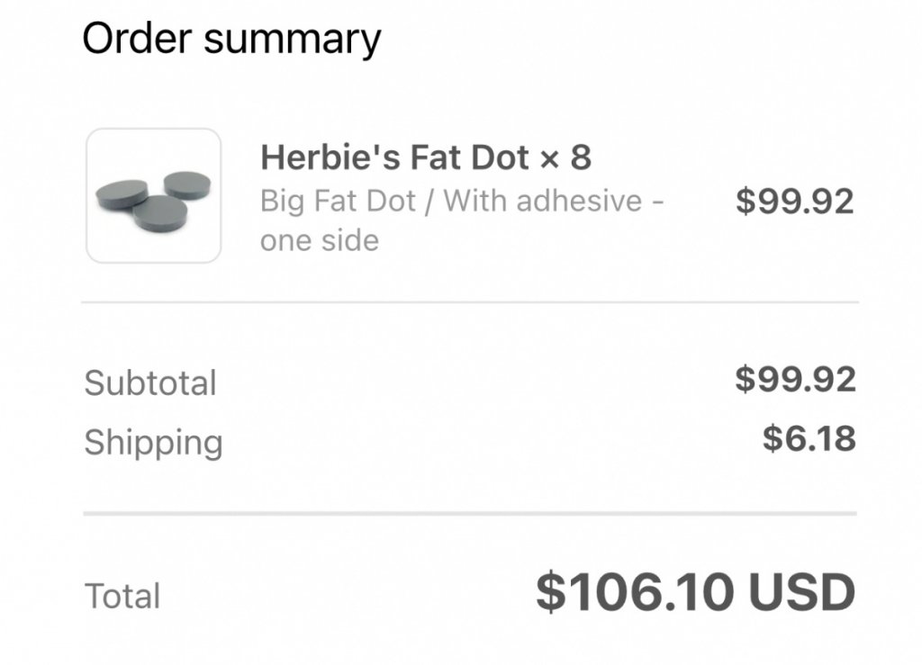The height and width of the screenshot is (665, 922).
Task: Click the USD currency code
Action: point(802,592)
